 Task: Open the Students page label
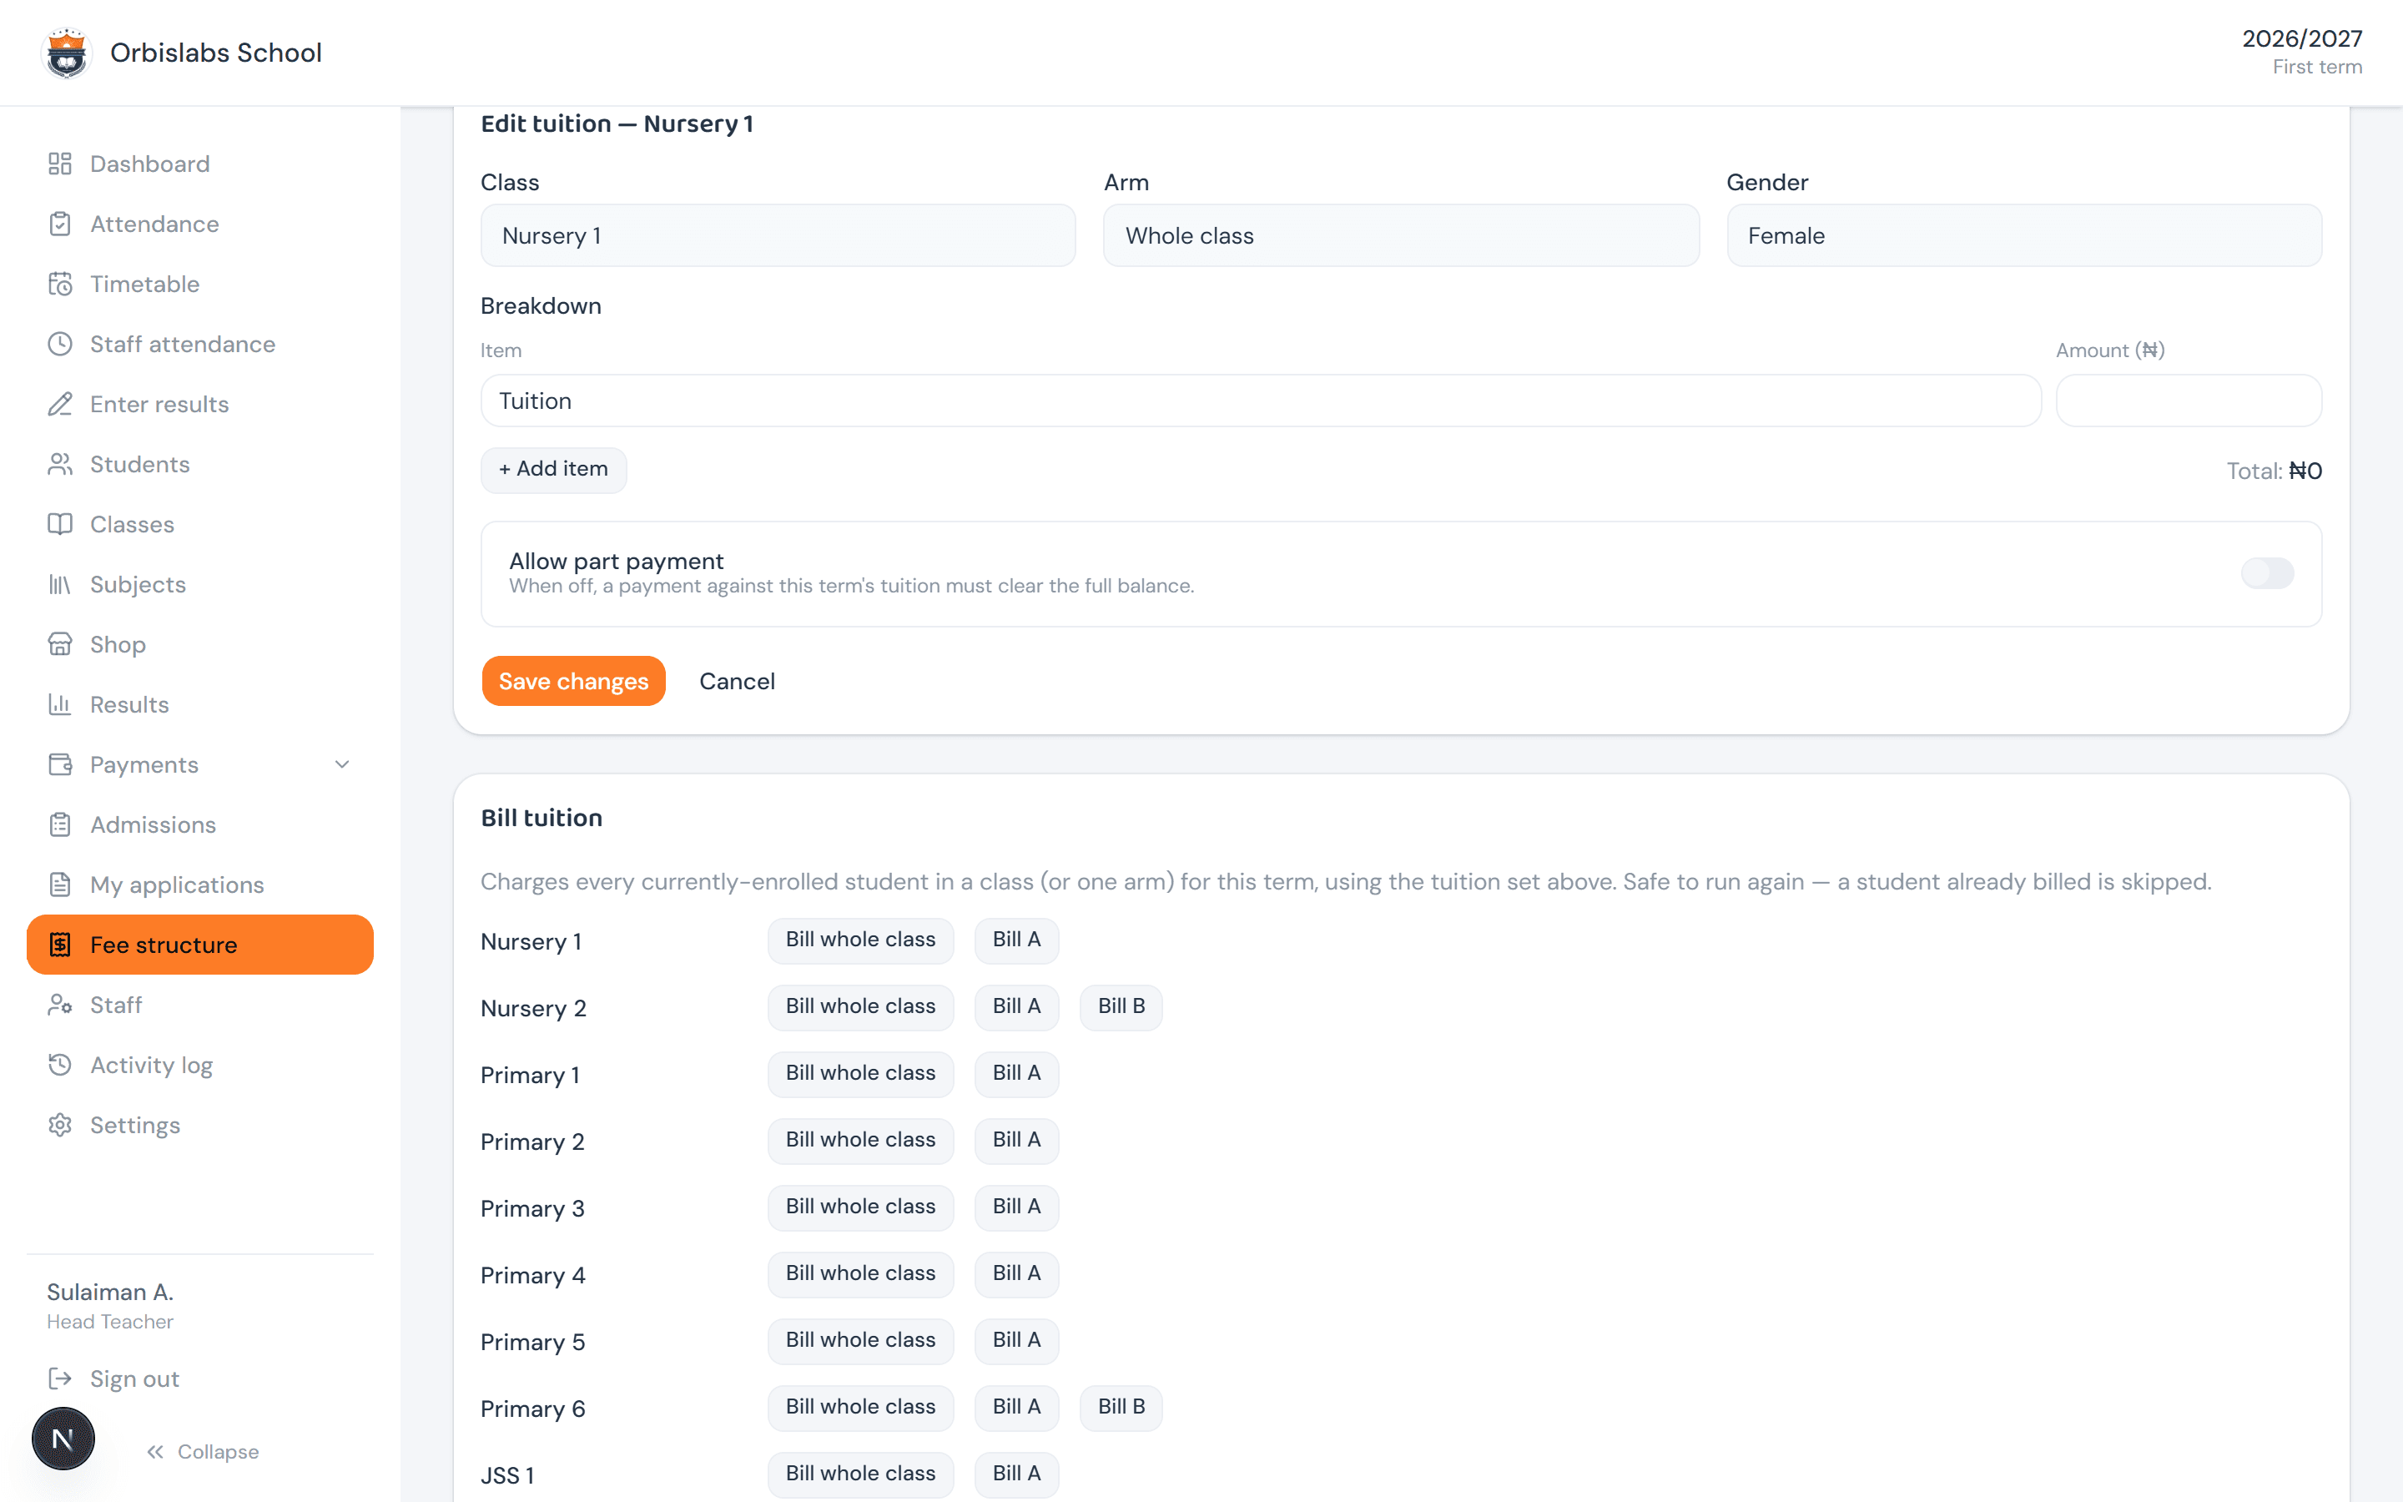[140, 464]
